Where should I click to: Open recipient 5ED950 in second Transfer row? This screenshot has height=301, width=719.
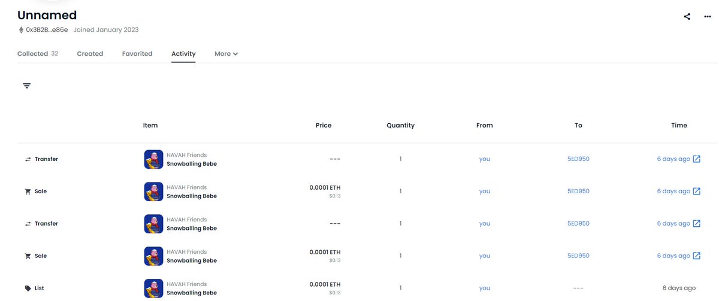click(x=578, y=224)
